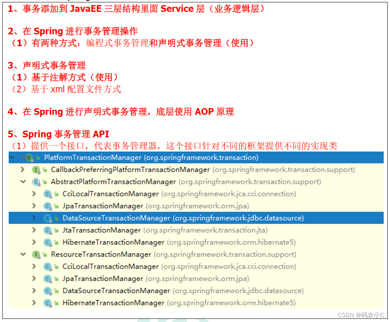Select HibernateTransactionManager under AbstractPlatformTransactionManager
This screenshot has width=390, height=322.
click(196, 242)
